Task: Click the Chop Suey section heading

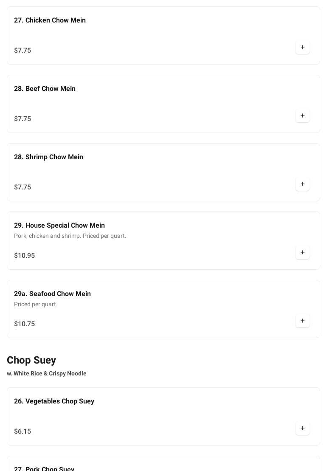Action: coord(31,360)
